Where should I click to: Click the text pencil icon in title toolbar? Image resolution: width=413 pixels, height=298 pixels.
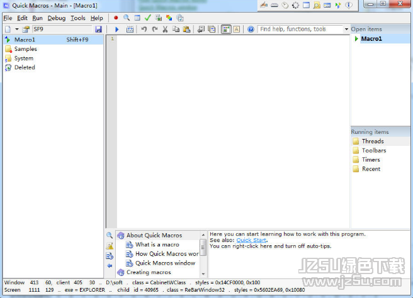(264, 5)
